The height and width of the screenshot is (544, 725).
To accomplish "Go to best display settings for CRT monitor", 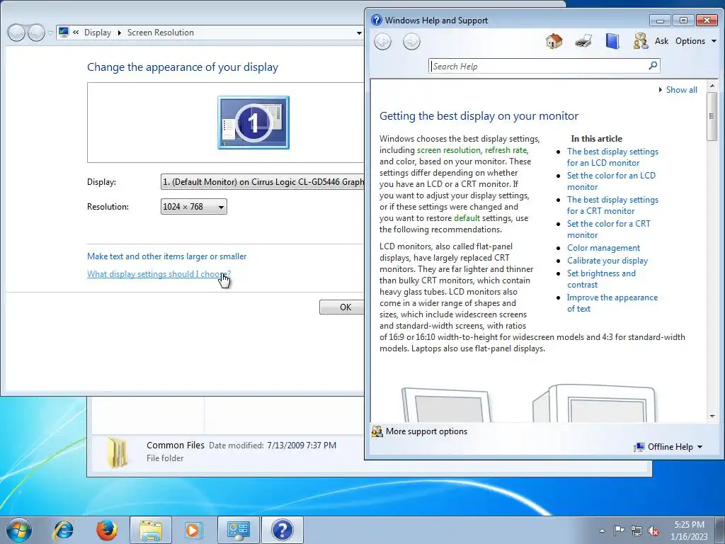I will (x=612, y=205).
